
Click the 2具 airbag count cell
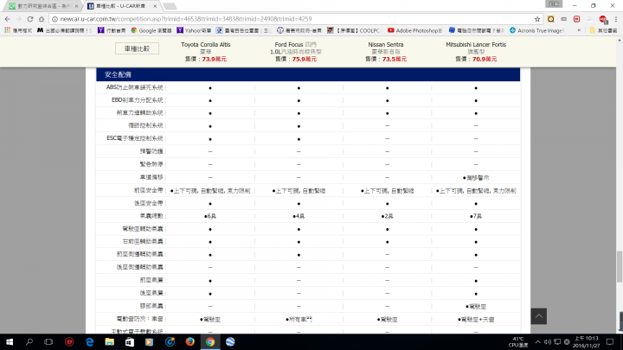click(x=387, y=216)
